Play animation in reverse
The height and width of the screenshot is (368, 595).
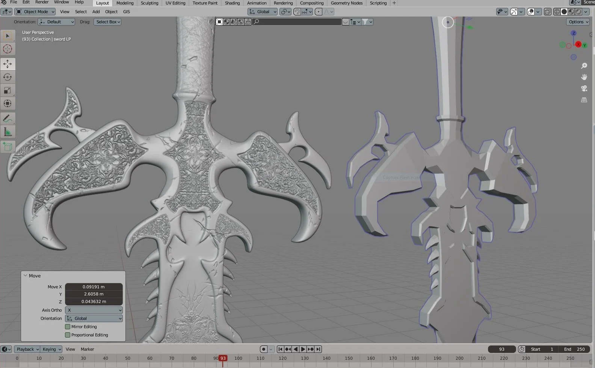point(295,349)
